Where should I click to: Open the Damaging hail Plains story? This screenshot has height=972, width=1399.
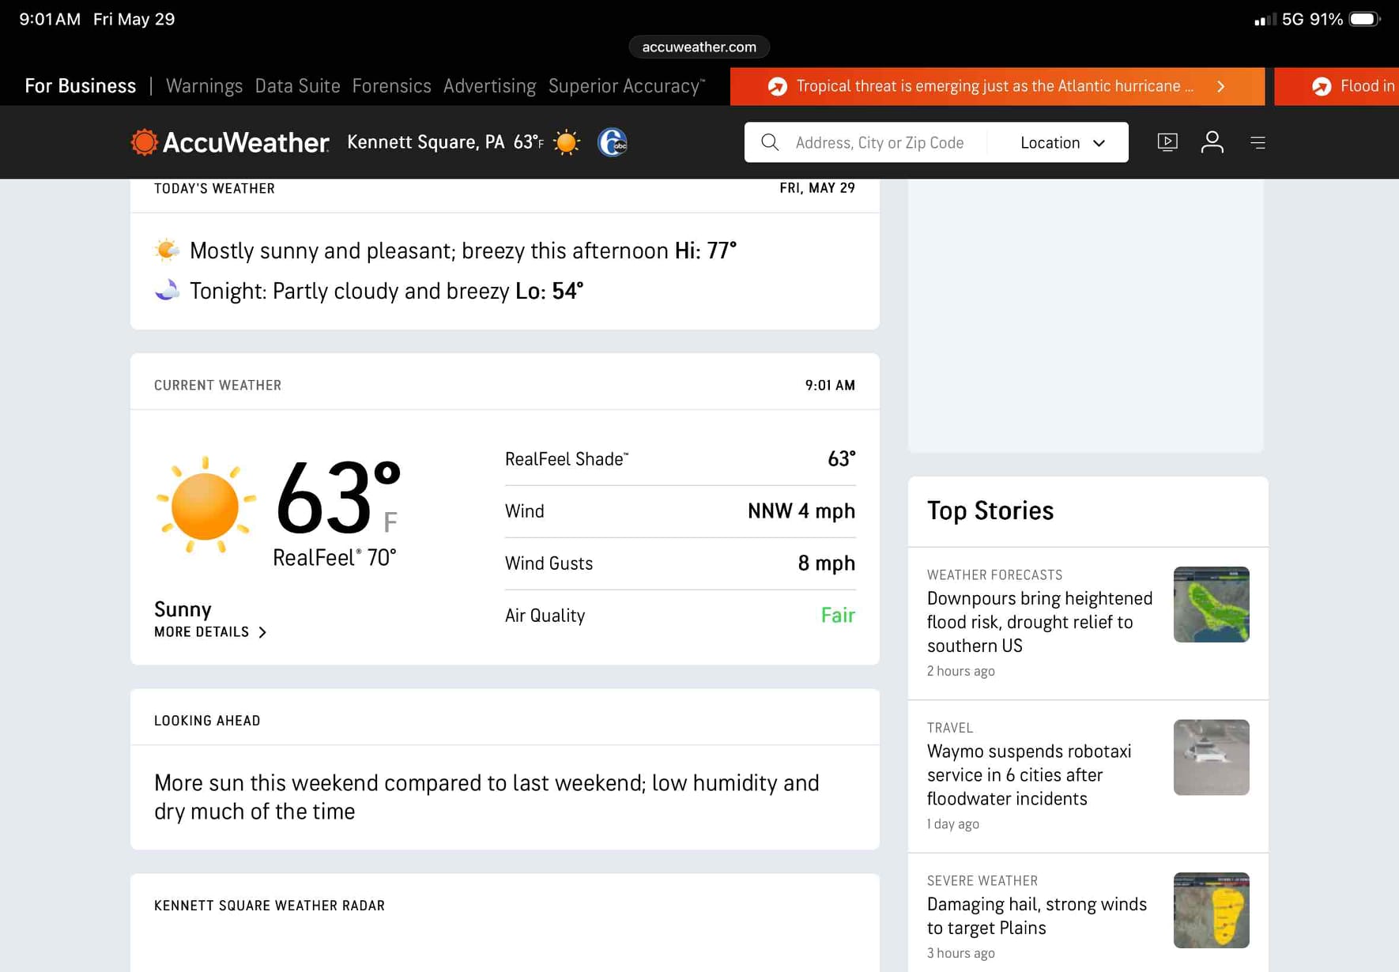1037,916
